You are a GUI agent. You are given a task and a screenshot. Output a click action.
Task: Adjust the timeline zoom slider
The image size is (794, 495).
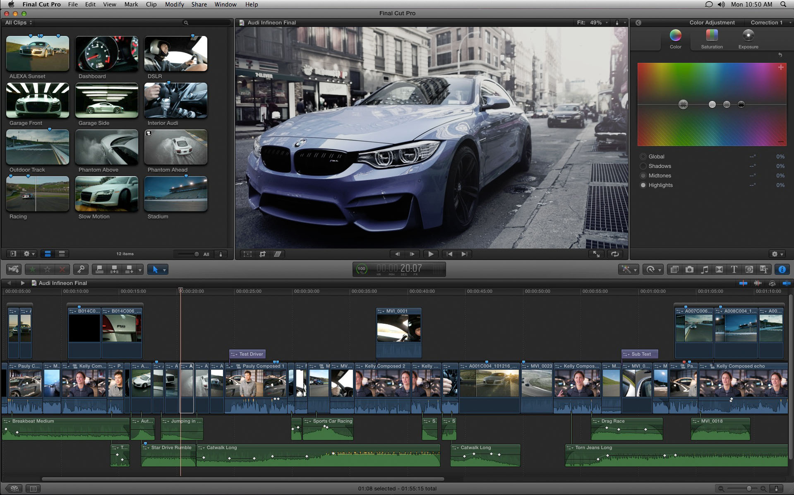coord(749,489)
